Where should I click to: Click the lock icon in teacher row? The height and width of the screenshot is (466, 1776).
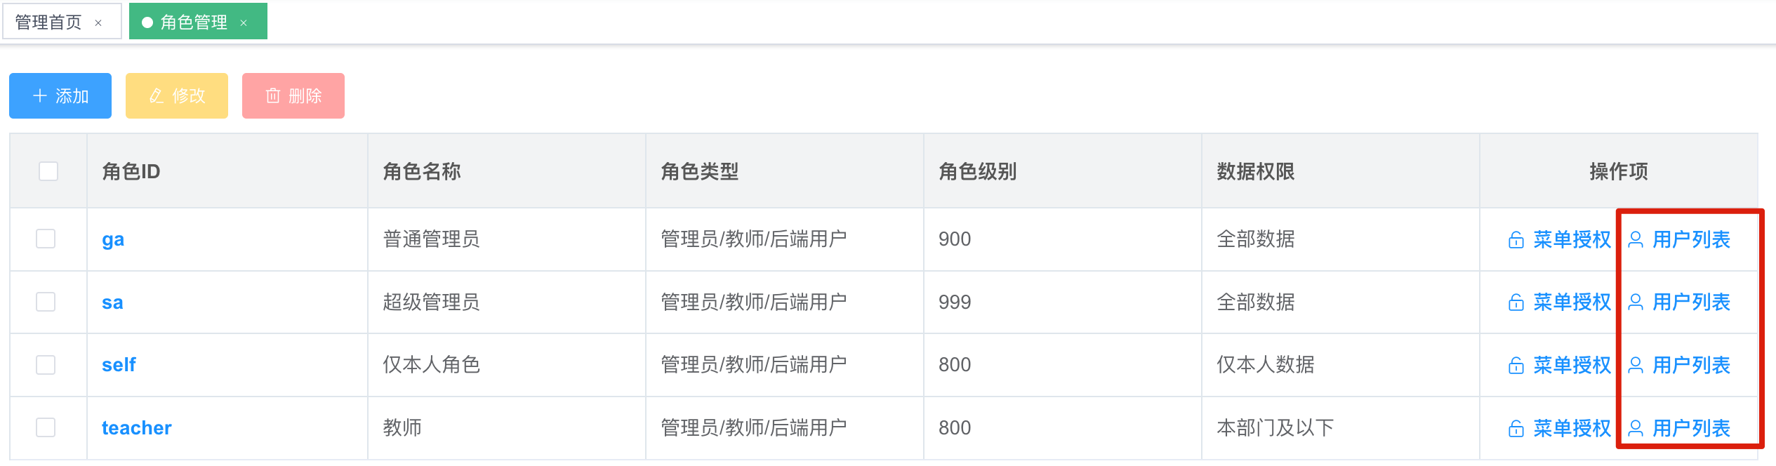point(1516,428)
